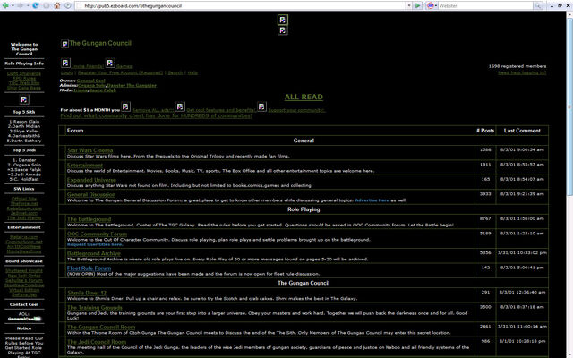Click into the address bar URL field
Image resolution: width=573 pixels, height=358 pixels.
(243, 5)
